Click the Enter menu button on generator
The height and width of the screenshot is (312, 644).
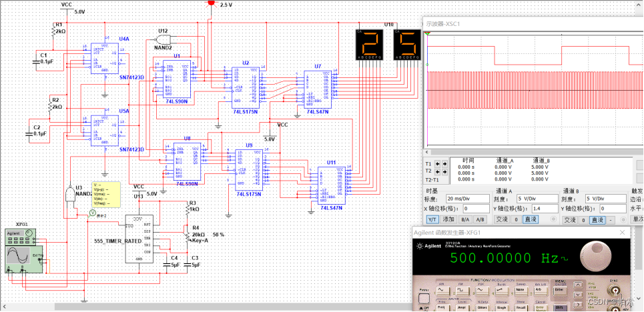pyautogui.click(x=560, y=290)
